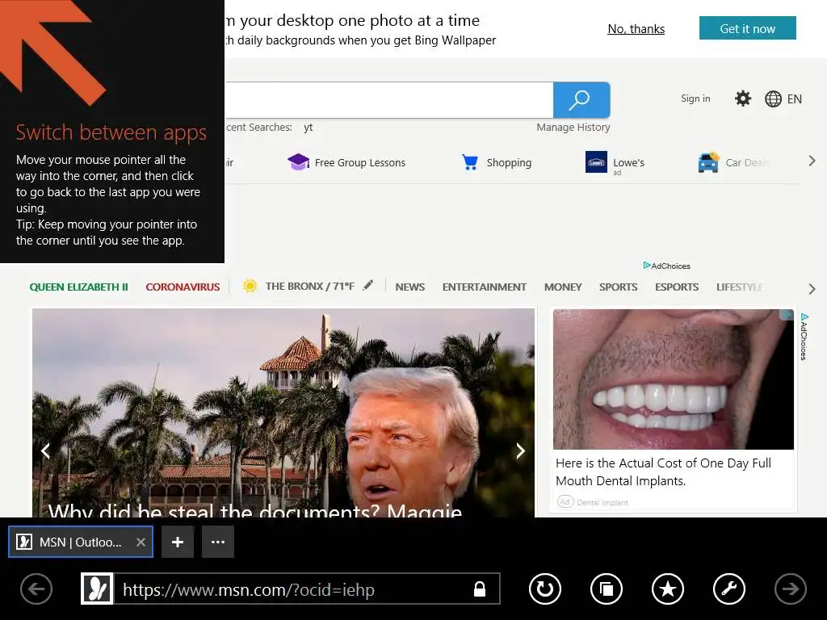827x620 pixels.
Task: Open MONEY category
Action: click(x=563, y=287)
